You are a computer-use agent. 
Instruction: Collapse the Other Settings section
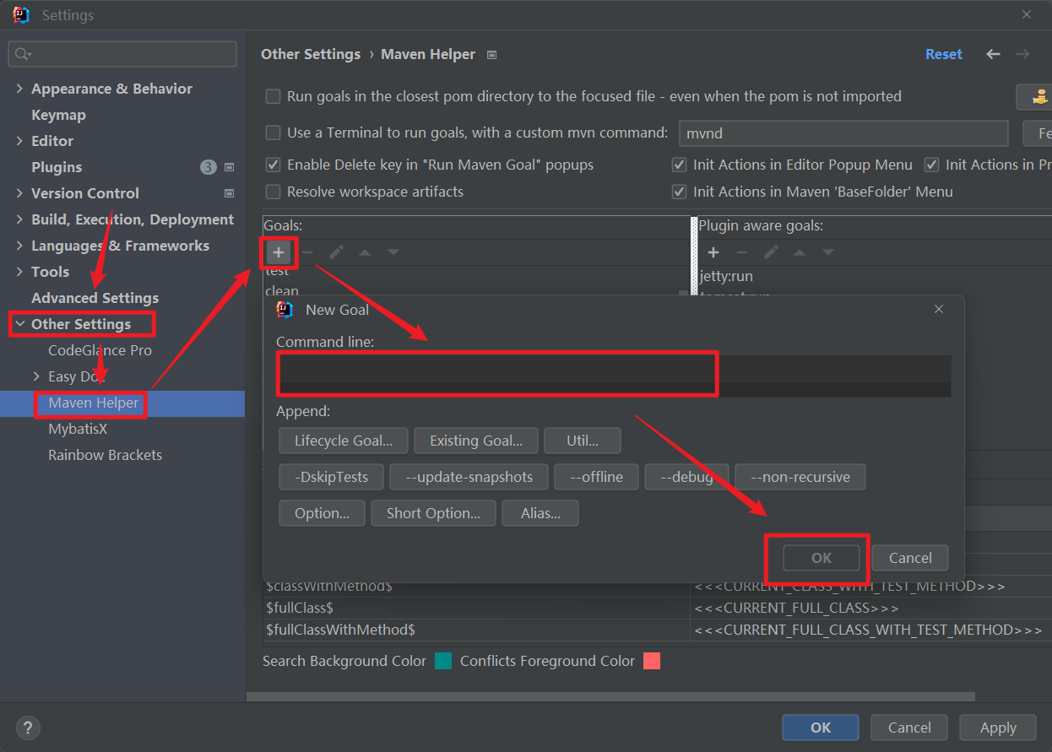19,324
